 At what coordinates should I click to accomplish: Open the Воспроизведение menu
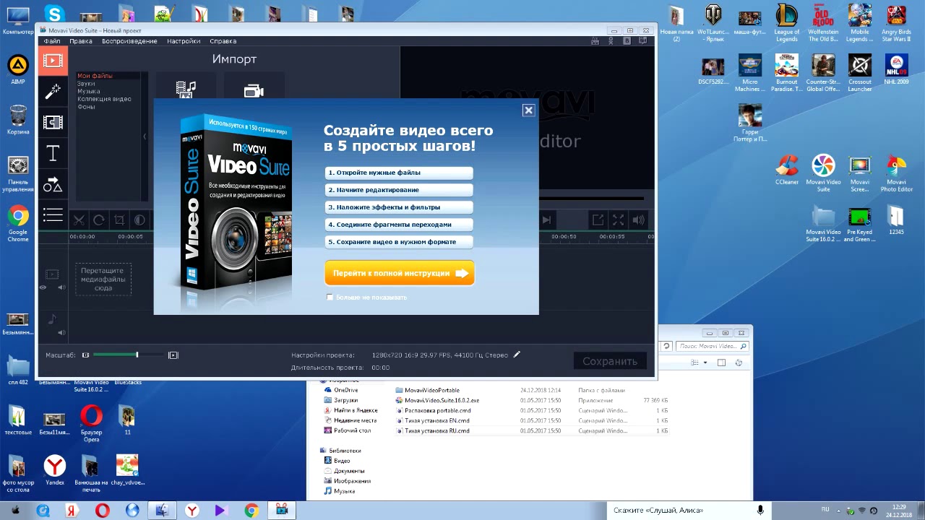point(129,41)
